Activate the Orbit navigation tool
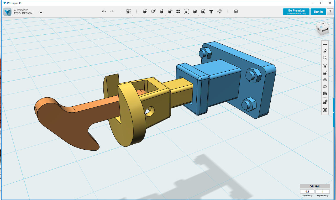This screenshot has height=200, width=336. tap(325, 51)
